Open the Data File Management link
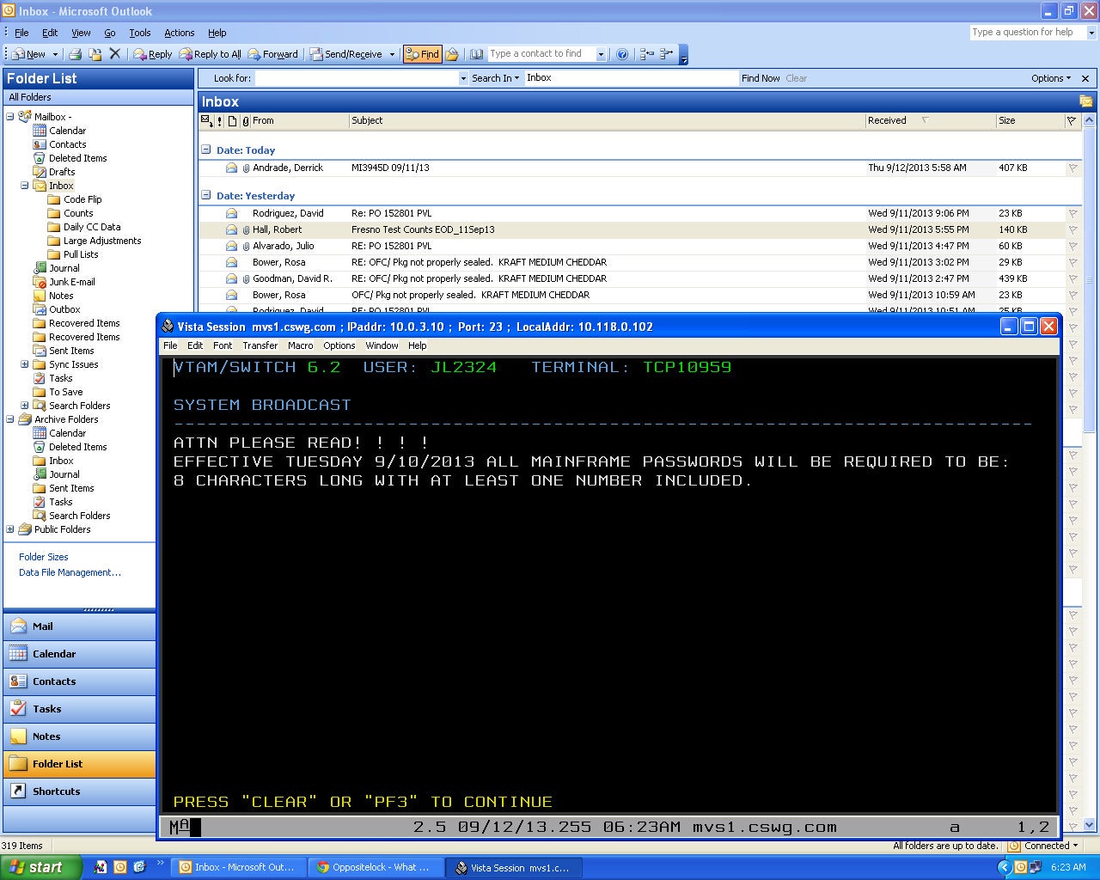Screen dimensions: 1100x880 (x=70, y=572)
